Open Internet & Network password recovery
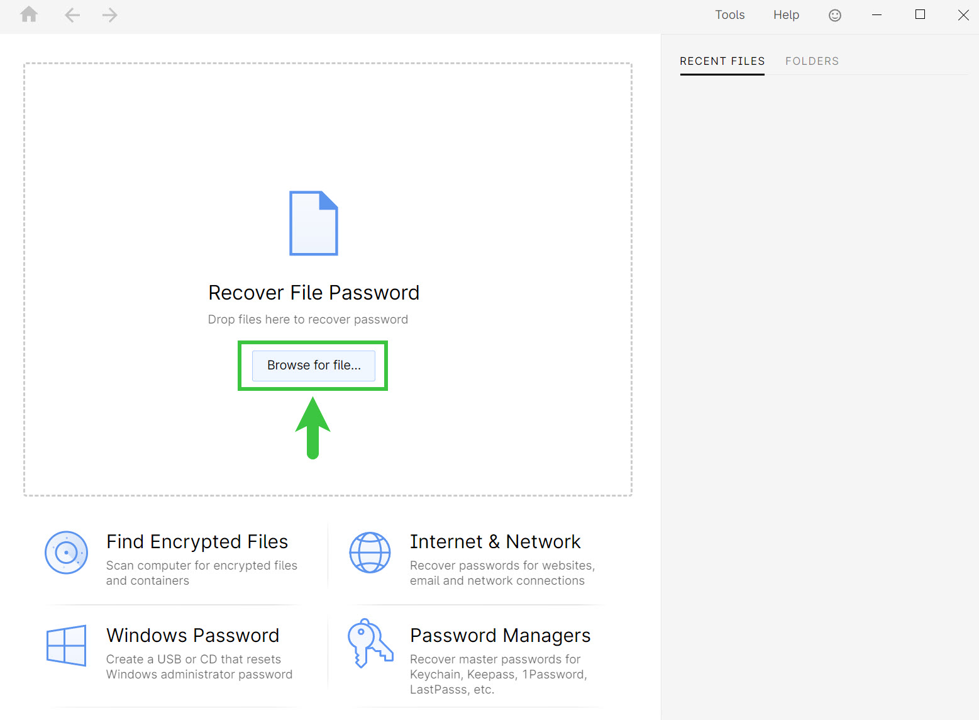This screenshot has height=720, width=979. (x=495, y=541)
